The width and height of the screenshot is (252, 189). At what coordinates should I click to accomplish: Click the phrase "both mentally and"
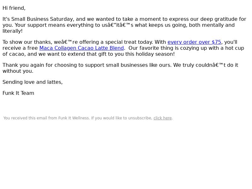tap(212, 25)
